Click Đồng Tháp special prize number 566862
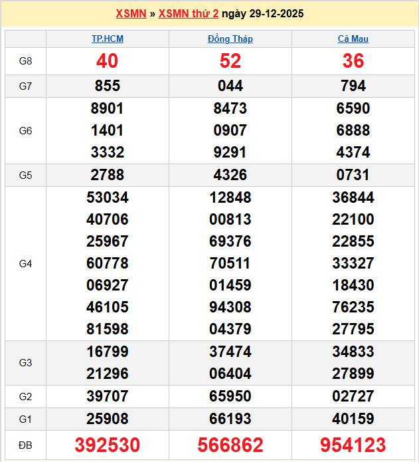The image size is (419, 462). [230, 445]
